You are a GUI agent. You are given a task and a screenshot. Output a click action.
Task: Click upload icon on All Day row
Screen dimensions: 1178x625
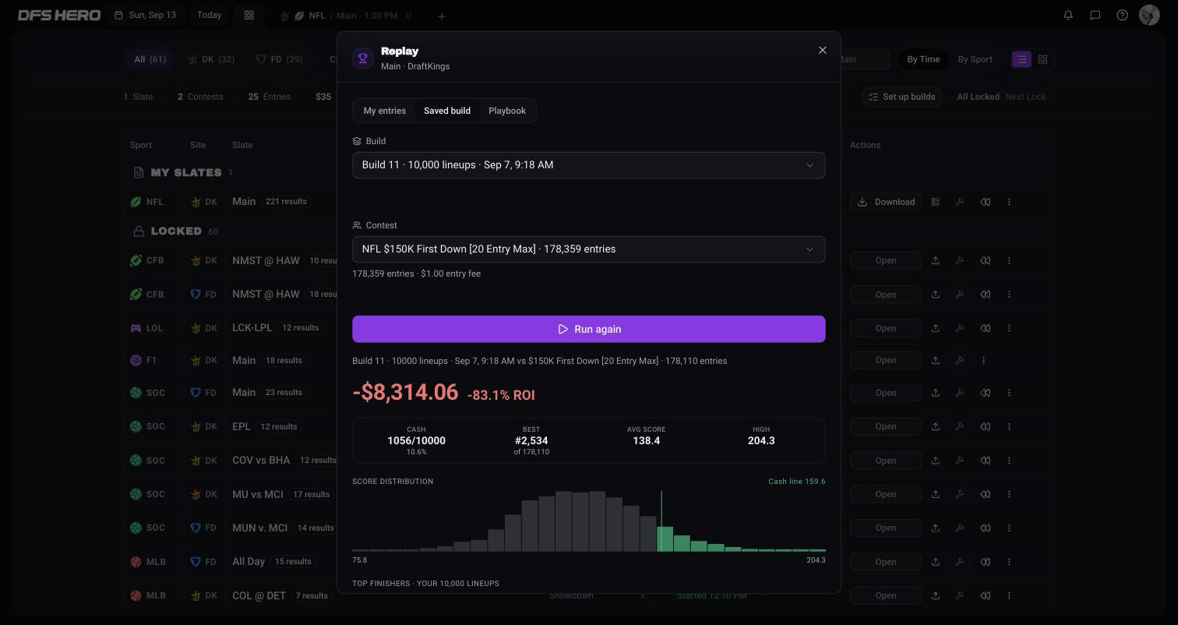click(936, 562)
